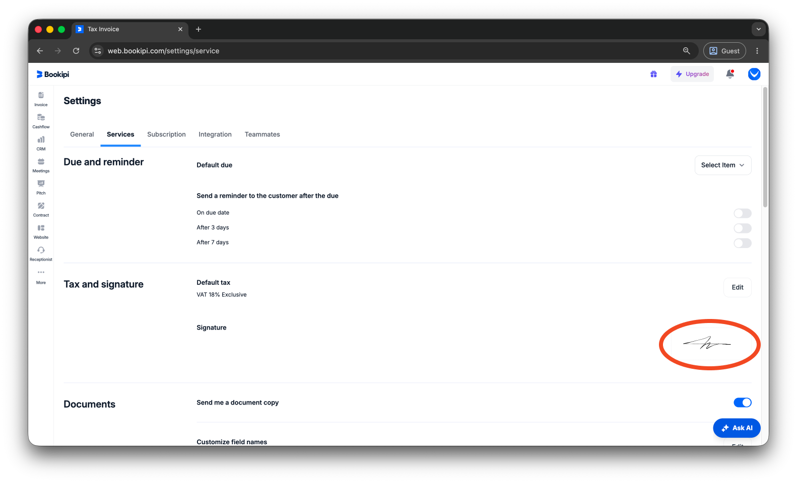Open the Cashflow sidebar icon
This screenshot has height=483, width=797.
click(41, 121)
